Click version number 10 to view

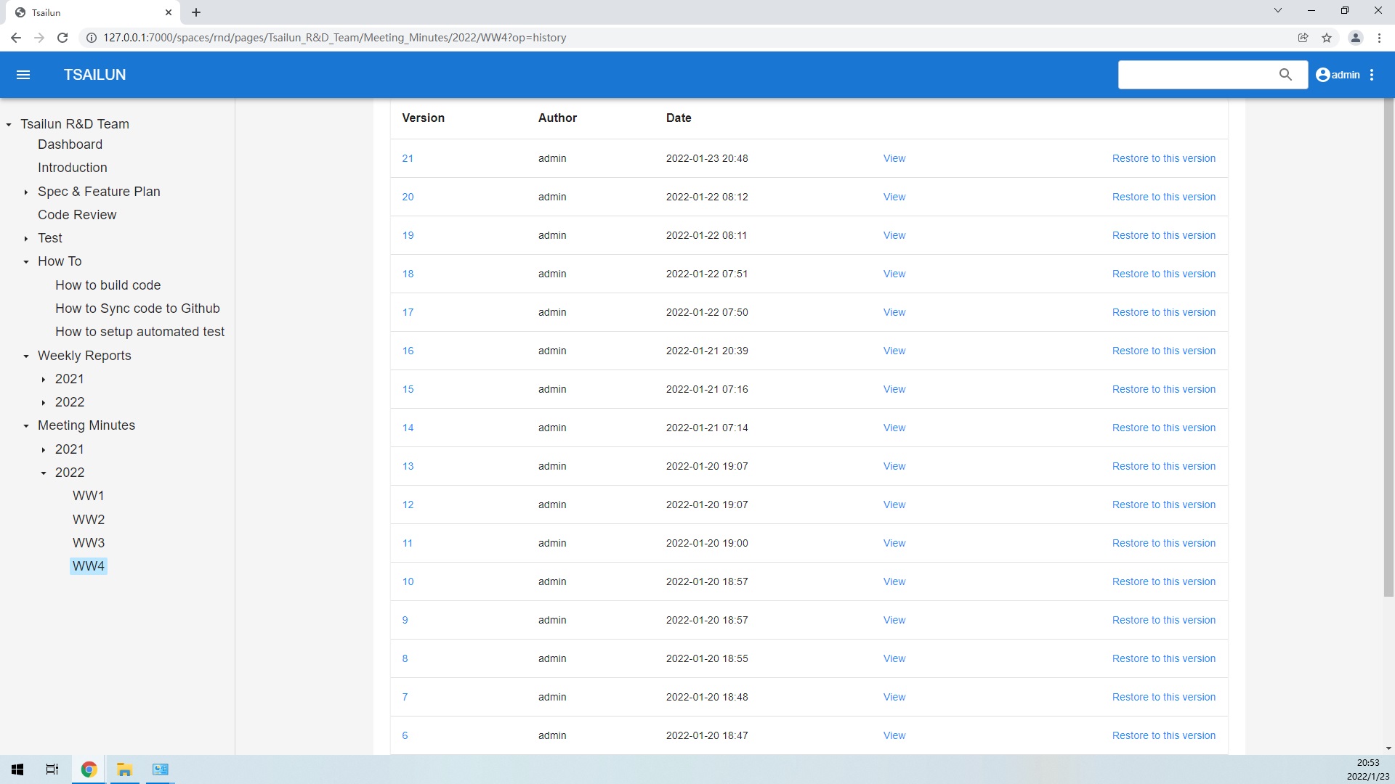(406, 581)
